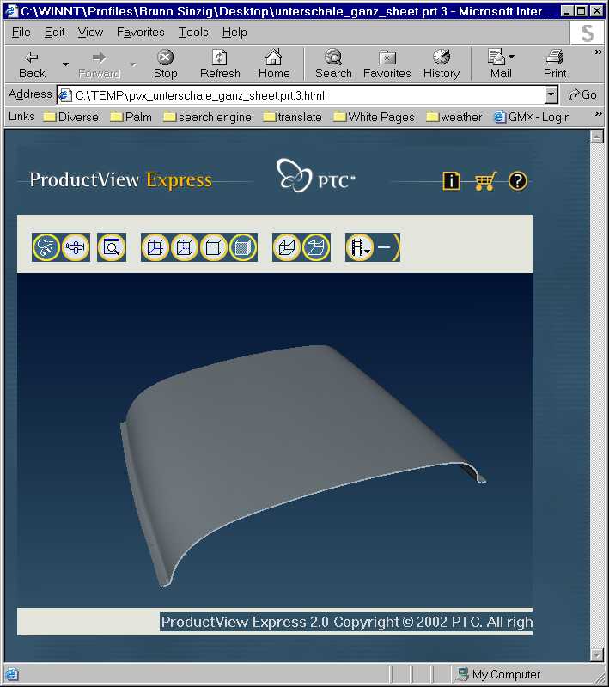
Task: Open the question mark help icon
Action: pos(518,180)
